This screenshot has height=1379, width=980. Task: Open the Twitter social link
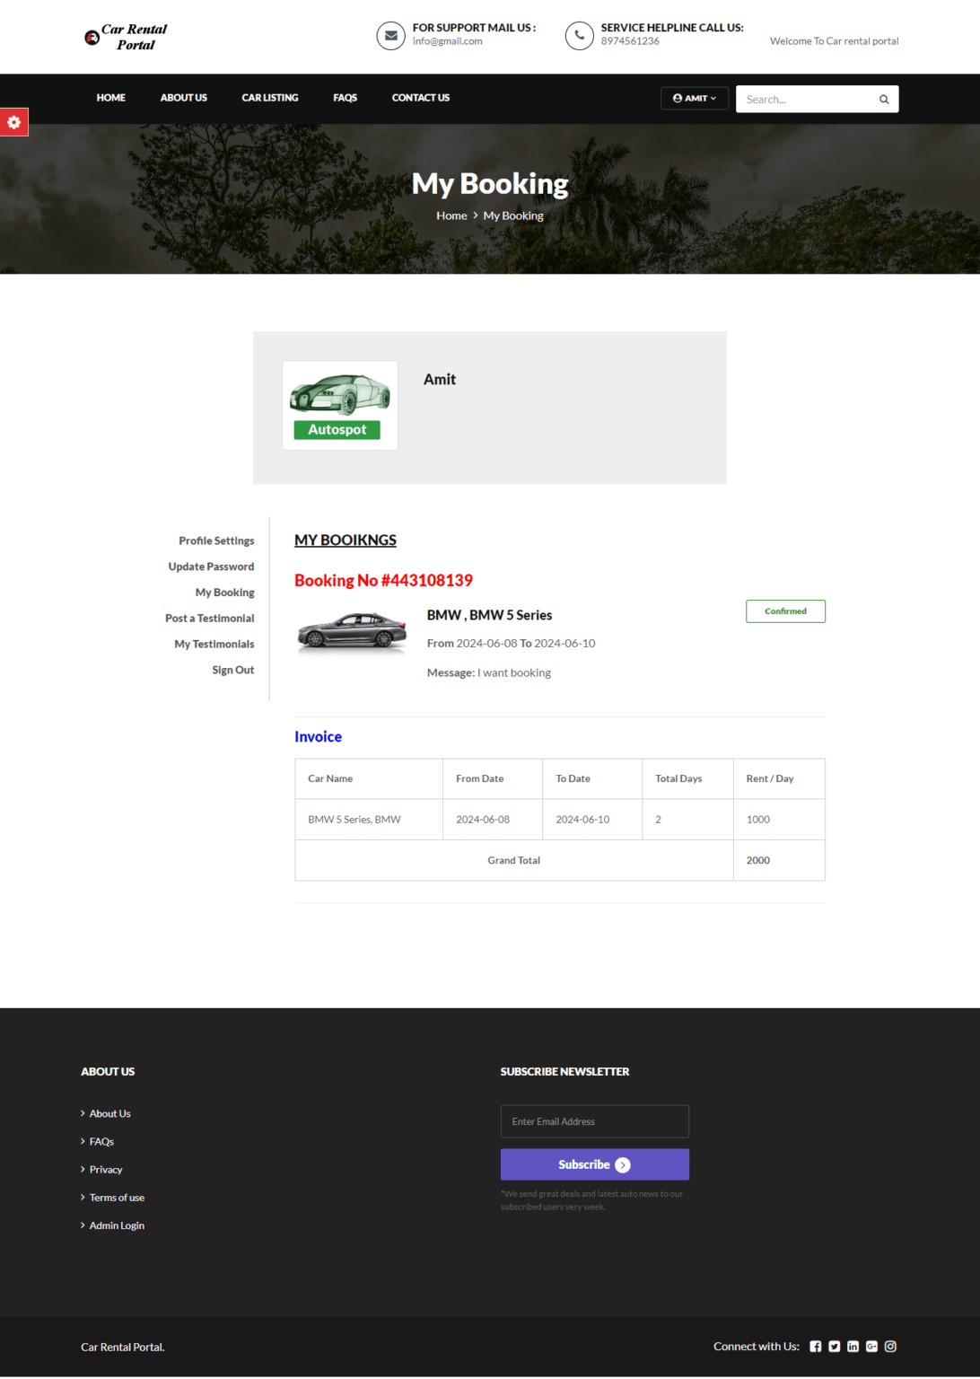(834, 1346)
